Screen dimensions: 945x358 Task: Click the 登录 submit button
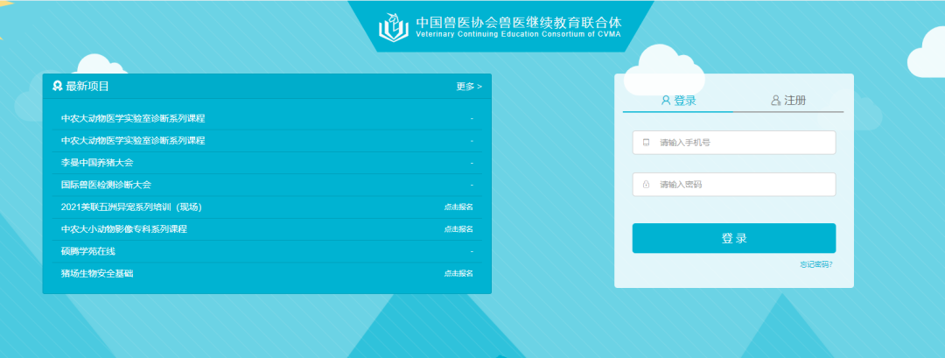point(734,238)
